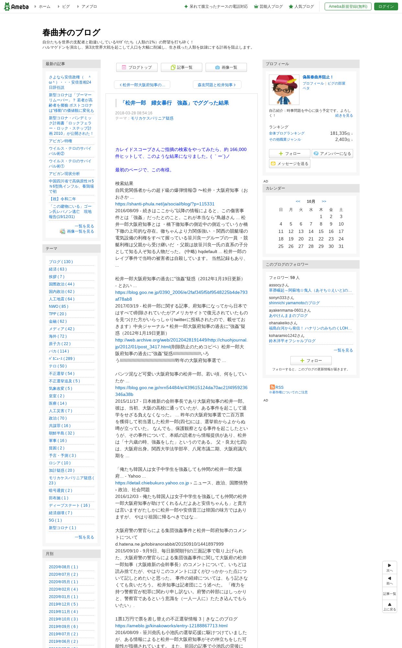Click アメンバーになる button
The image size is (402, 648).
[332, 154]
